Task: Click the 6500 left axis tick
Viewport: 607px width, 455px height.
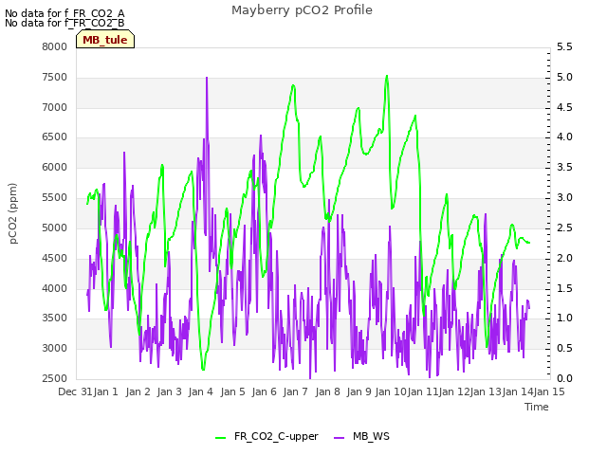Action: [x=55, y=136]
